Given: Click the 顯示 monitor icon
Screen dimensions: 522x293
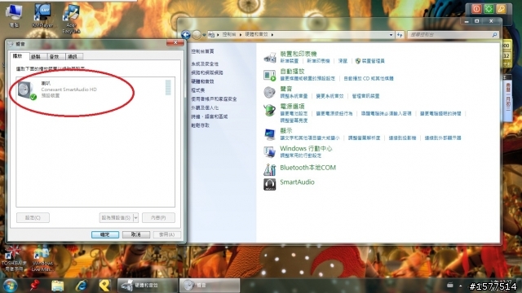Looking at the screenshot, I should (x=270, y=134).
